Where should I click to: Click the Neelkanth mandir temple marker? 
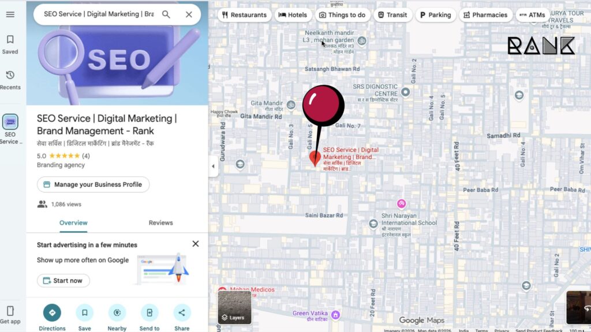(361, 41)
